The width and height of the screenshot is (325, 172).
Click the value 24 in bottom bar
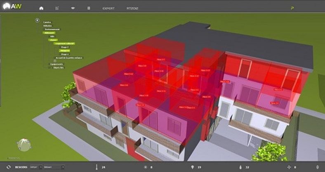[103, 167]
